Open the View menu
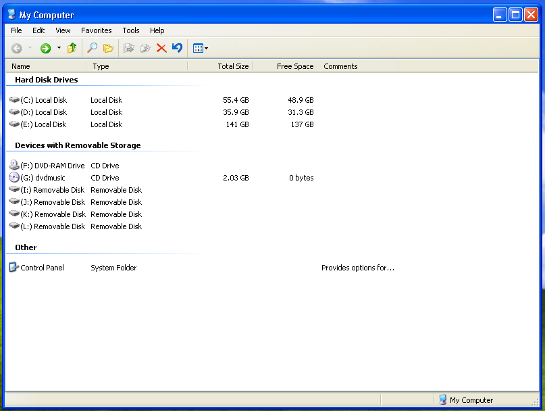Screen dimensions: 545x411 coord(63,30)
